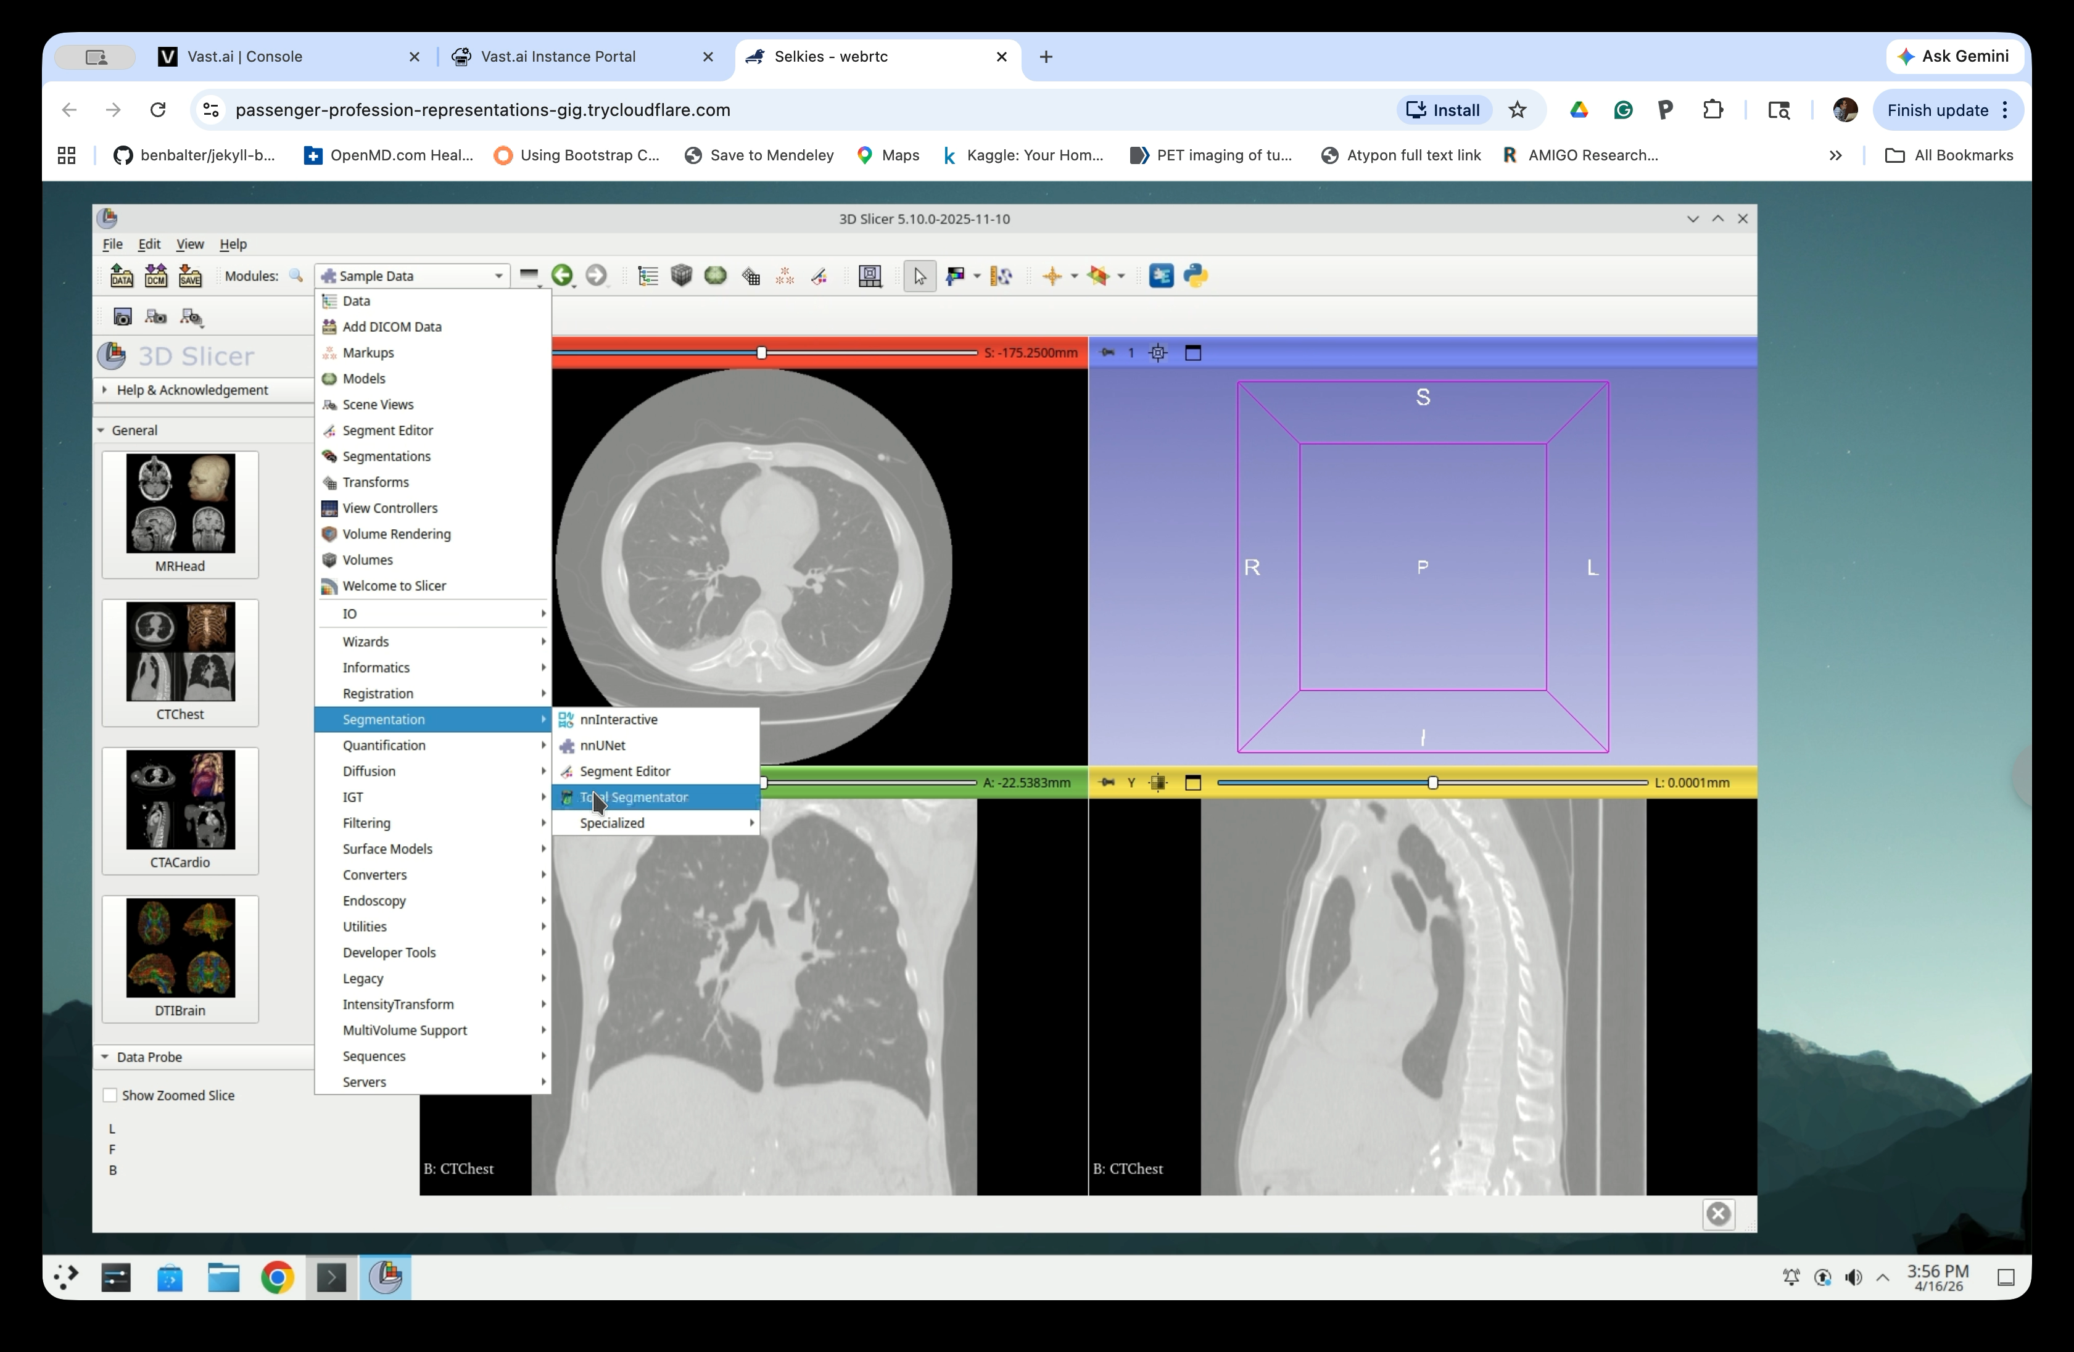Viewport: 2074px width, 1352px height.
Task: Click the Save scene toolbar icon
Action: [190, 276]
